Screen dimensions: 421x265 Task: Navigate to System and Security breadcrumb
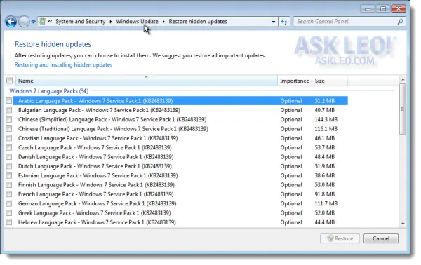click(x=80, y=22)
